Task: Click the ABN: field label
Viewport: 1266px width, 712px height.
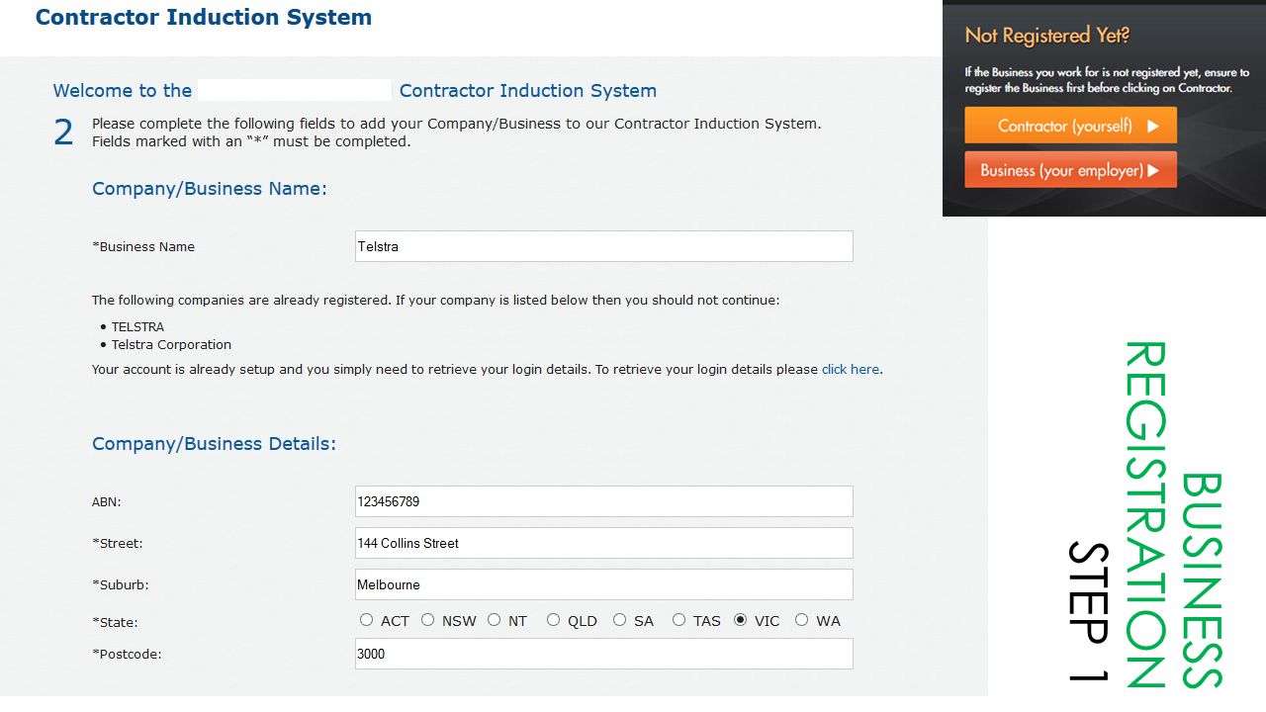Action: click(x=106, y=501)
